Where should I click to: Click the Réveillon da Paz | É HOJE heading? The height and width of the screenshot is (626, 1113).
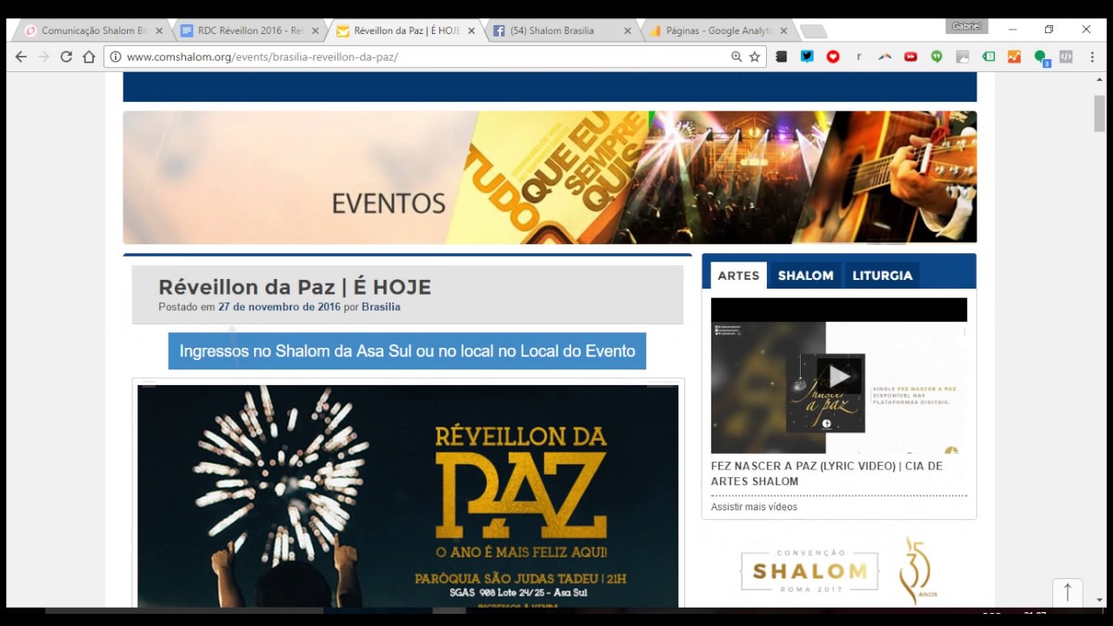point(295,287)
